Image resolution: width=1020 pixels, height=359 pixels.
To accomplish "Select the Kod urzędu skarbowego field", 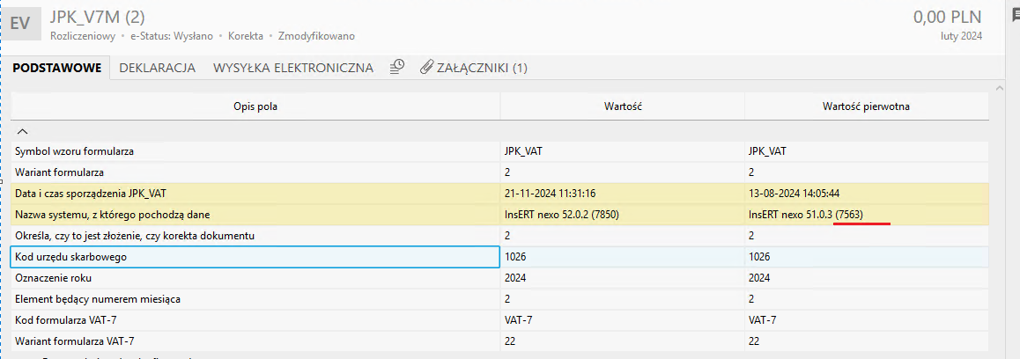I will (255, 257).
